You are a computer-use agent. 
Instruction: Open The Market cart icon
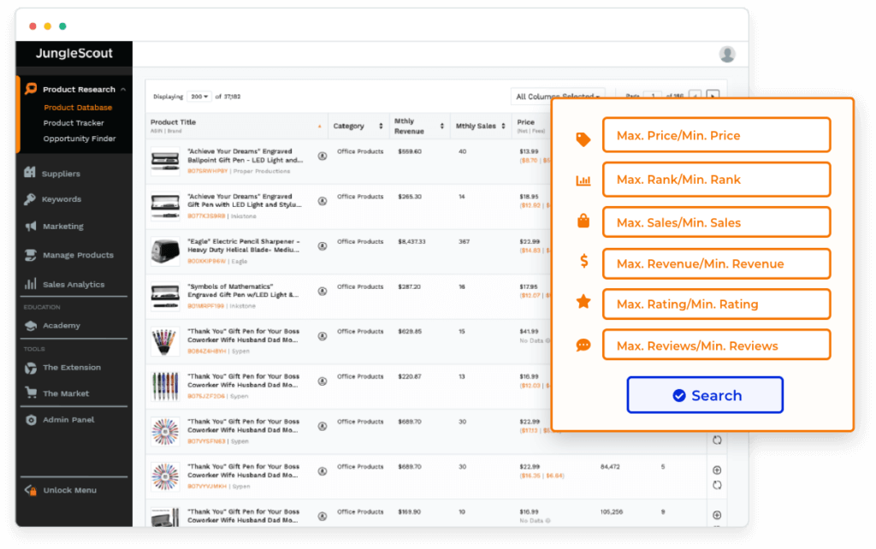(31, 393)
